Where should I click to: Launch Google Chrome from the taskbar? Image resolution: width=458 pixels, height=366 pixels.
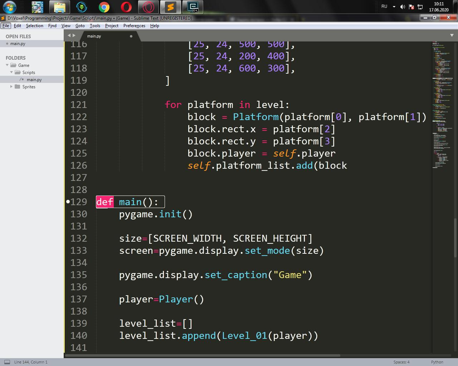click(x=104, y=7)
